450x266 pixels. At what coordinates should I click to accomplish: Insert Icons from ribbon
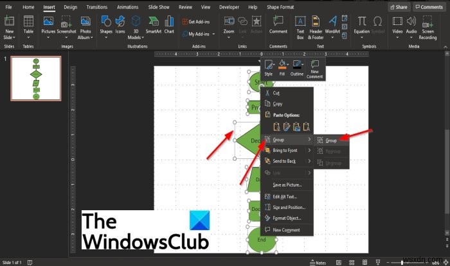pos(120,25)
